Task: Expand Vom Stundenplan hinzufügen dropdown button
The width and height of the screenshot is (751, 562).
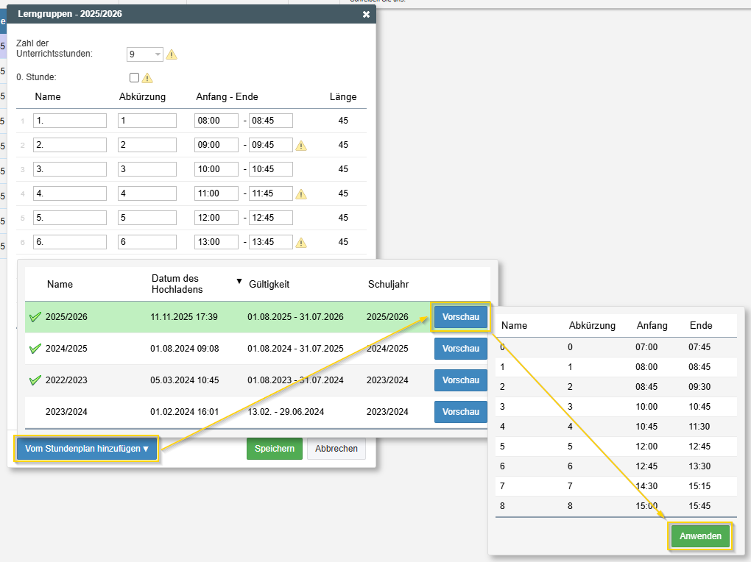Action: coord(87,449)
